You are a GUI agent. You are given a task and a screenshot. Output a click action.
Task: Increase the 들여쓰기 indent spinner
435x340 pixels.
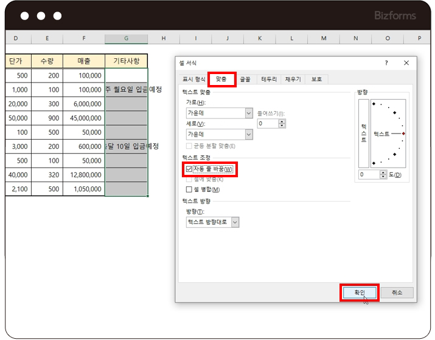(x=282, y=120)
